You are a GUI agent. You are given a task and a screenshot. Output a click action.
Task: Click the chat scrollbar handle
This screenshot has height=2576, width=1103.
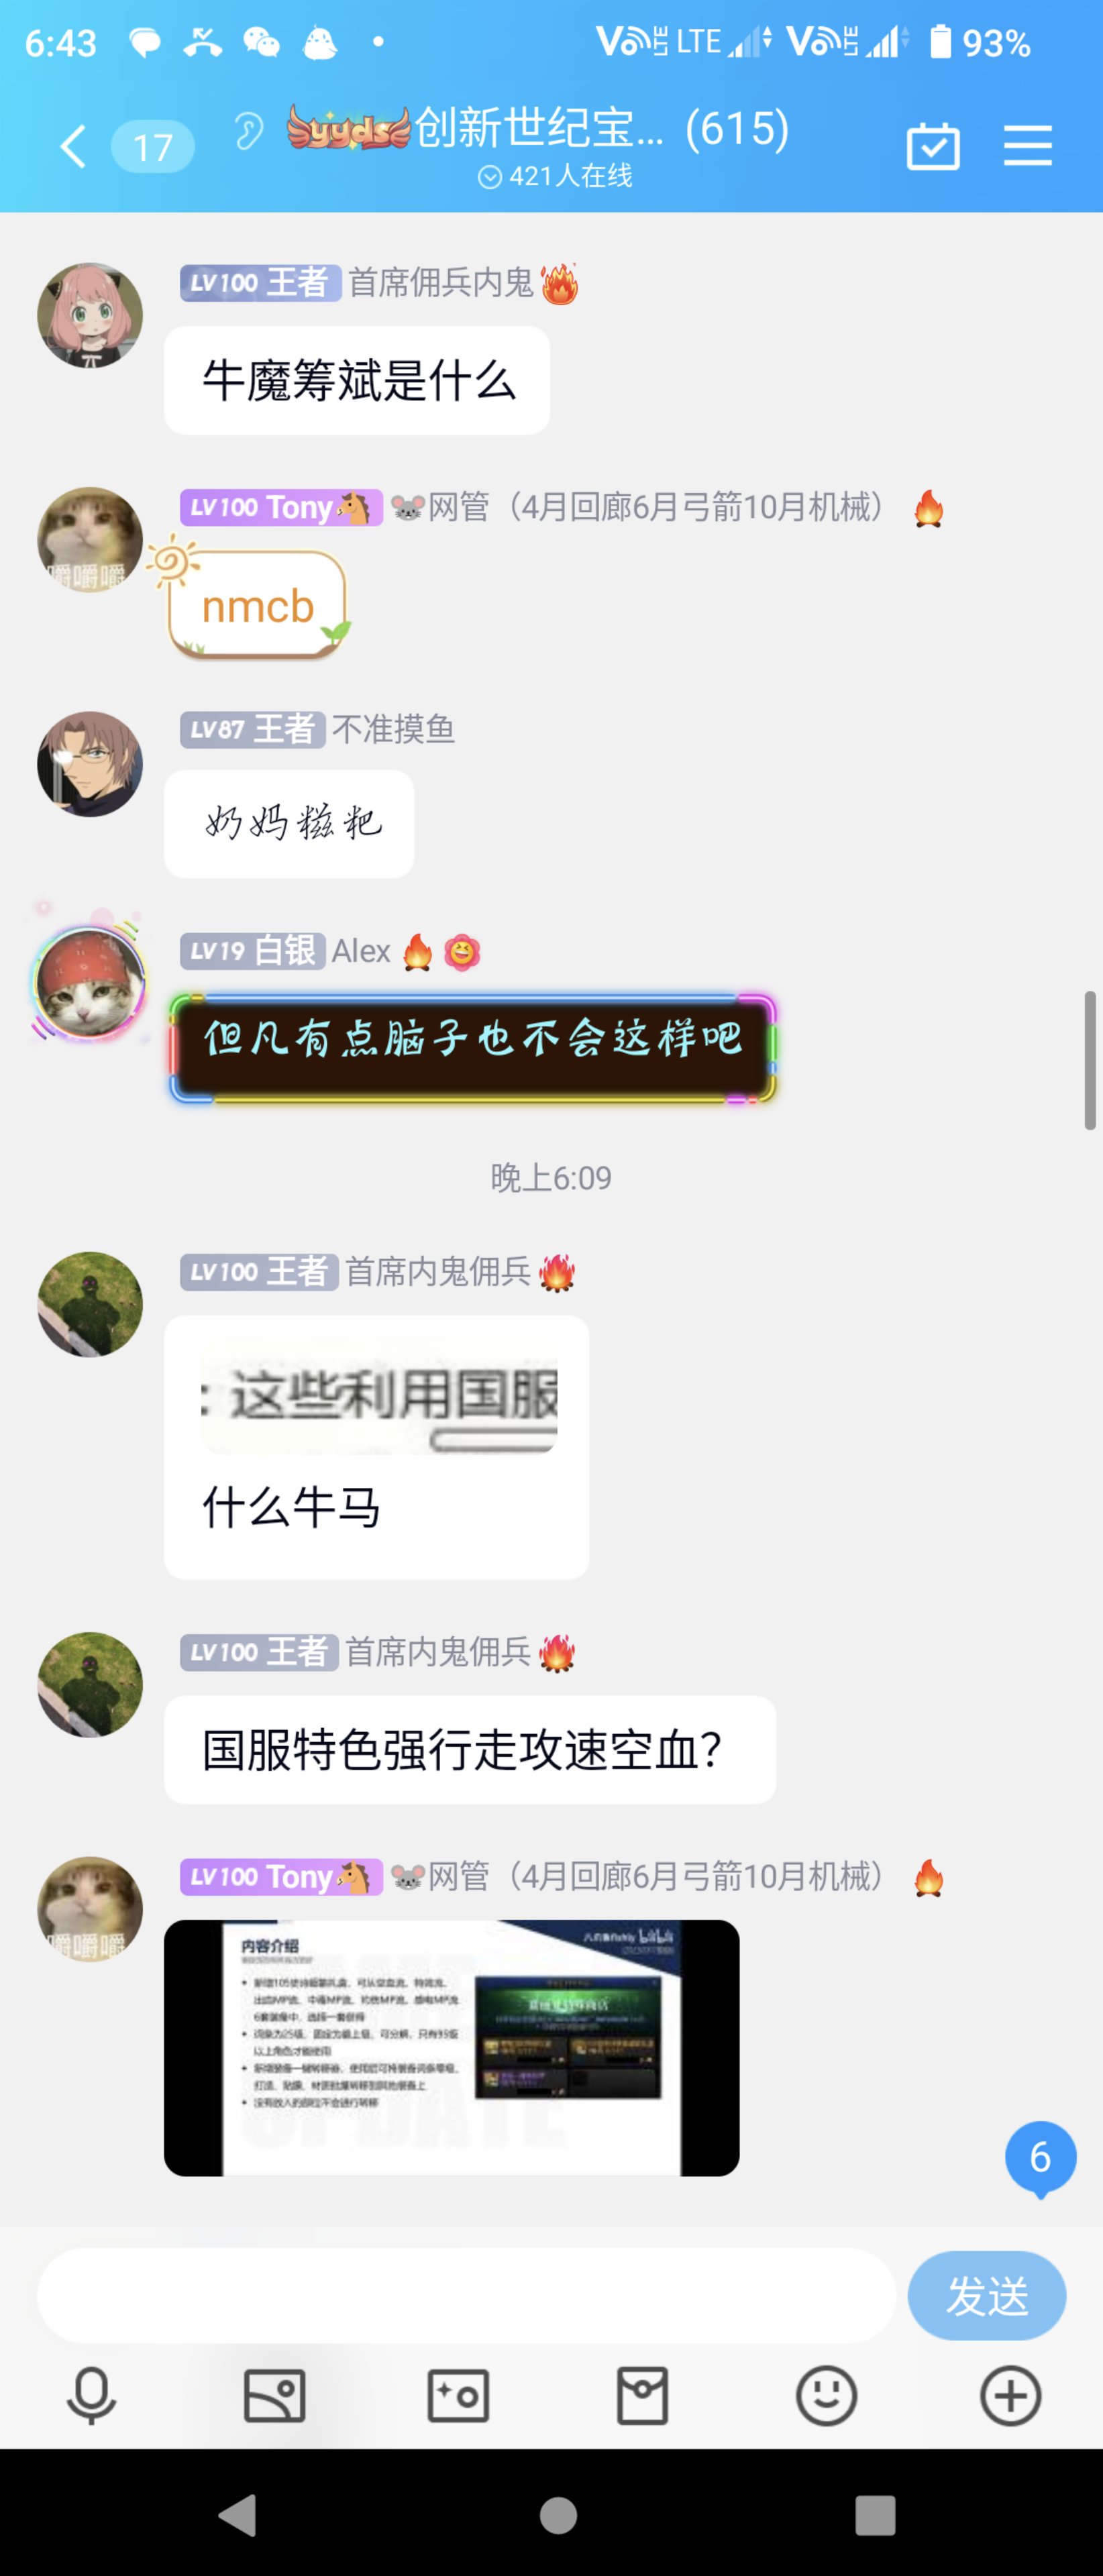tap(1089, 1060)
